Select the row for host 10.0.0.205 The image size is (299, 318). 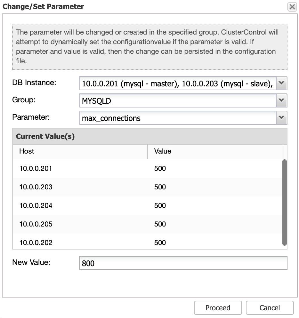coord(147,224)
